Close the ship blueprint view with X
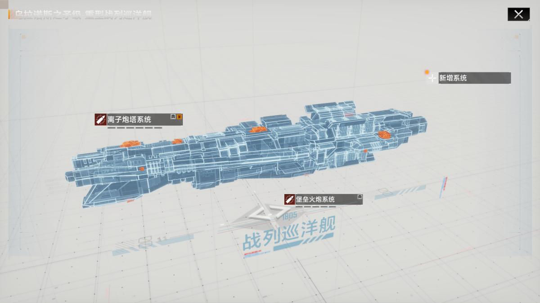Image resolution: width=540 pixels, height=303 pixels. (518, 14)
